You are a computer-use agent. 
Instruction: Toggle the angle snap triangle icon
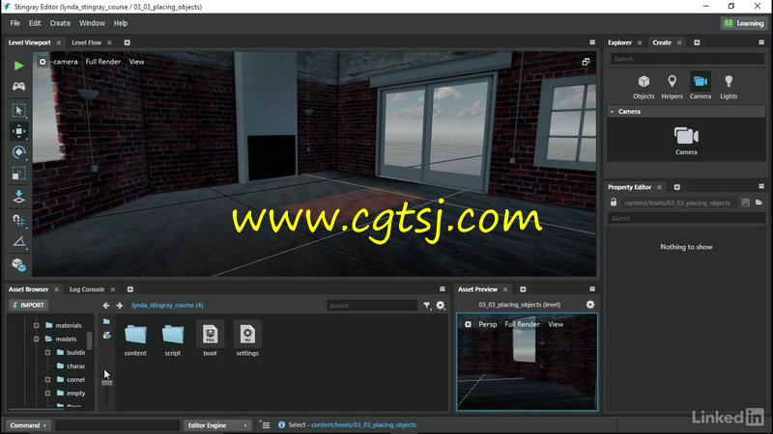[18, 242]
